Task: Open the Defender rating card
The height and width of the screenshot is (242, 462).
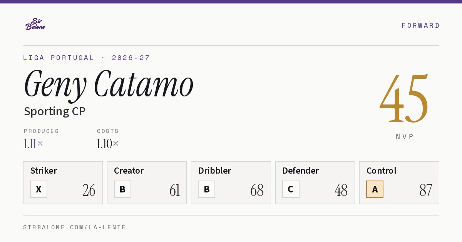Action: 315,182
